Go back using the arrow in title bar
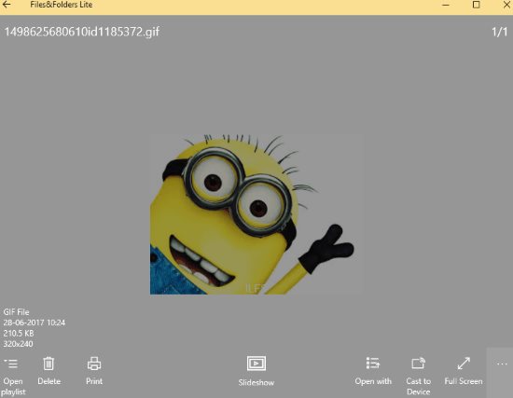The width and height of the screenshot is (513, 398). pyautogui.click(x=7, y=5)
